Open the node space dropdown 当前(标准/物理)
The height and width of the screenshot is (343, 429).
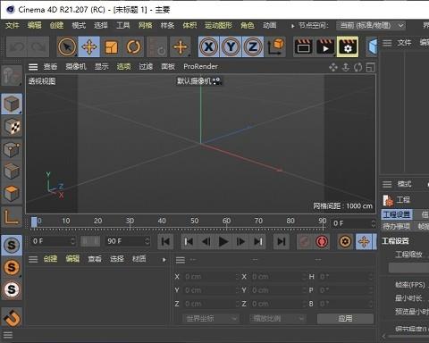point(371,26)
